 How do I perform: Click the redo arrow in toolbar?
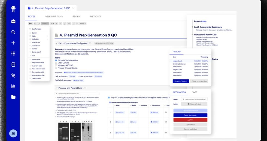[39, 24]
